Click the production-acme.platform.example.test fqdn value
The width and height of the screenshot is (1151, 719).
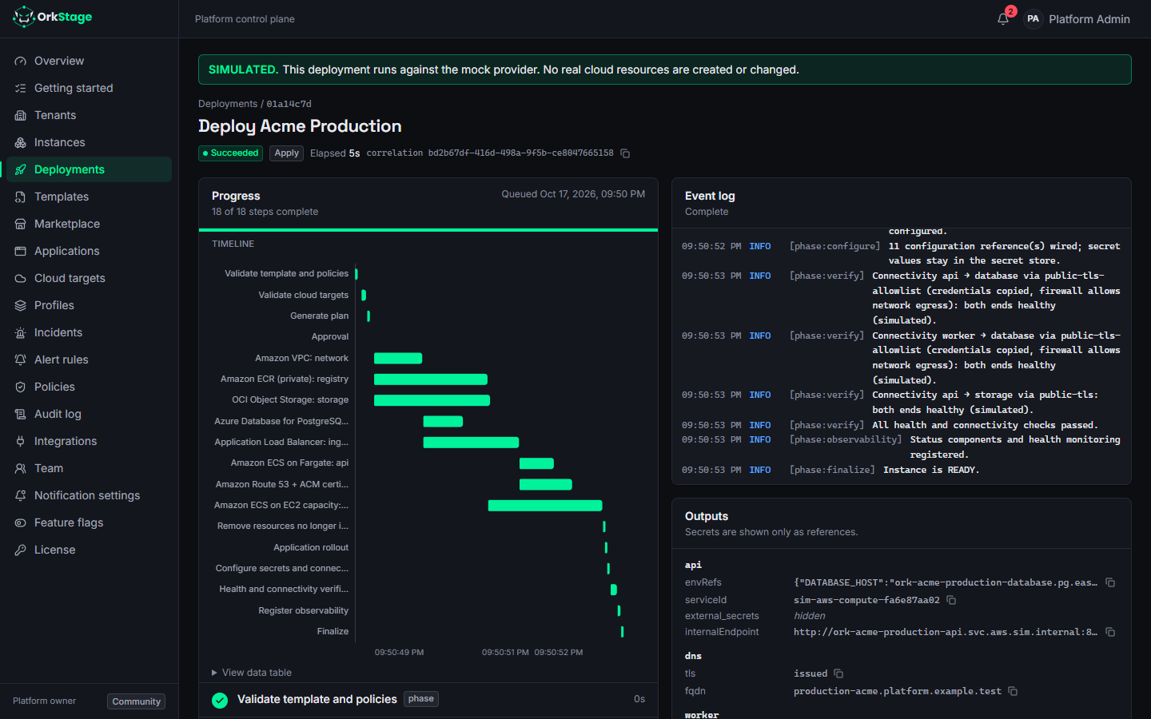click(898, 691)
